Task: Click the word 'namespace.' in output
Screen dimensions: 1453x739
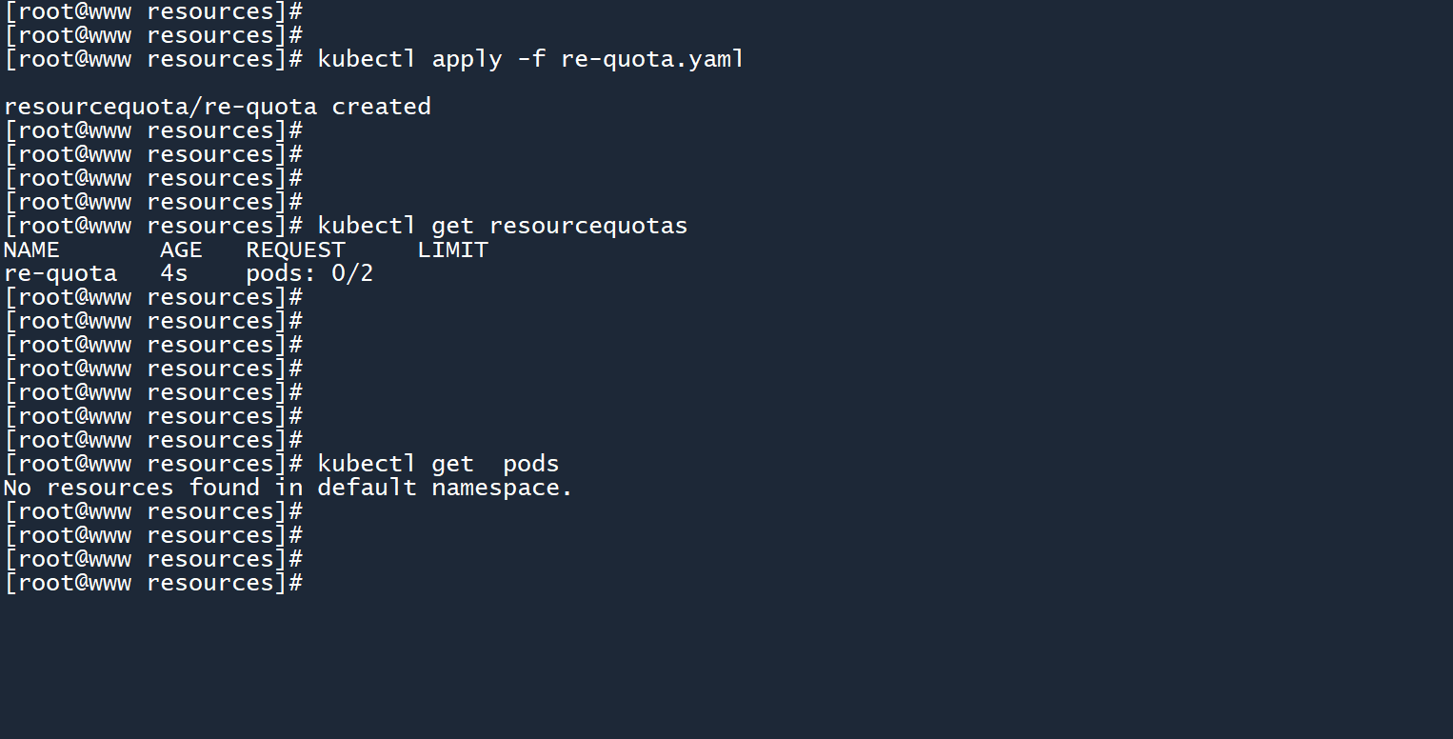Action: click(502, 488)
